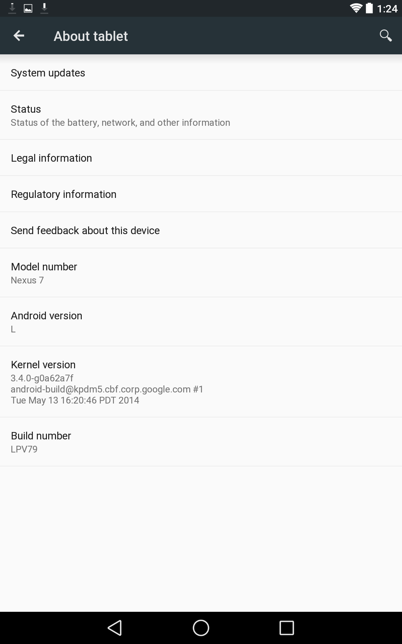This screenshot has height=644, width=402.
Task: Open System updates
Action: [201, 73]
